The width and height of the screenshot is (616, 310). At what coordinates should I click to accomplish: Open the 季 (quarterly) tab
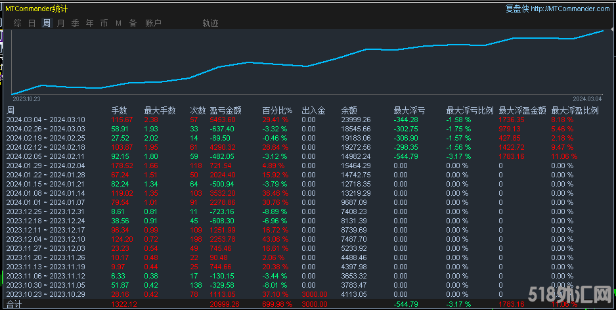click(76, 23)
